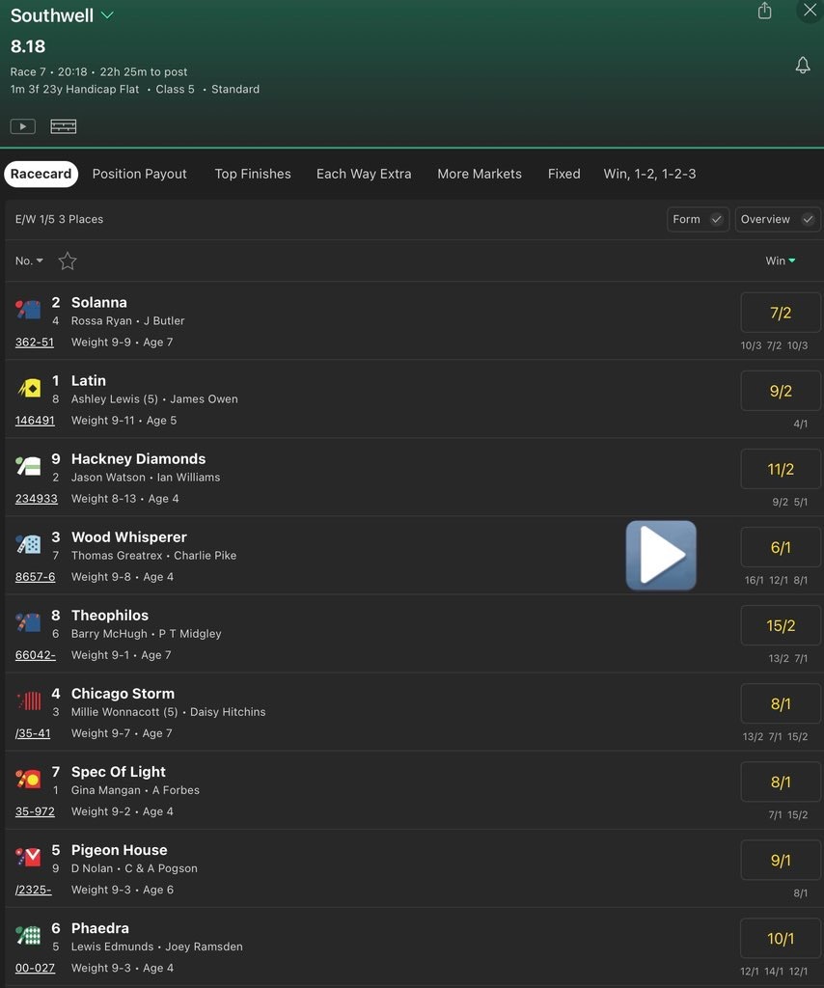Screen dimensions: 824x988
Task: Tap the share icon at top
Action: click(x=764, y=11)
